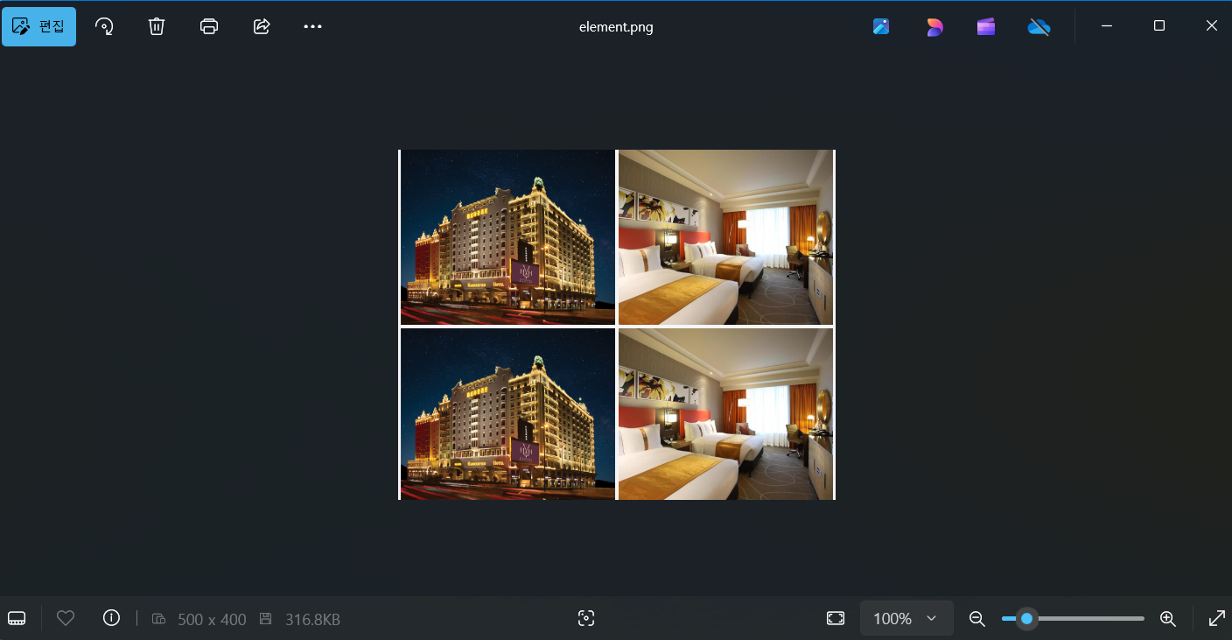Print the image using printer icon
Viewport: 1232px width, 640px height.
[x=209, y=26]
